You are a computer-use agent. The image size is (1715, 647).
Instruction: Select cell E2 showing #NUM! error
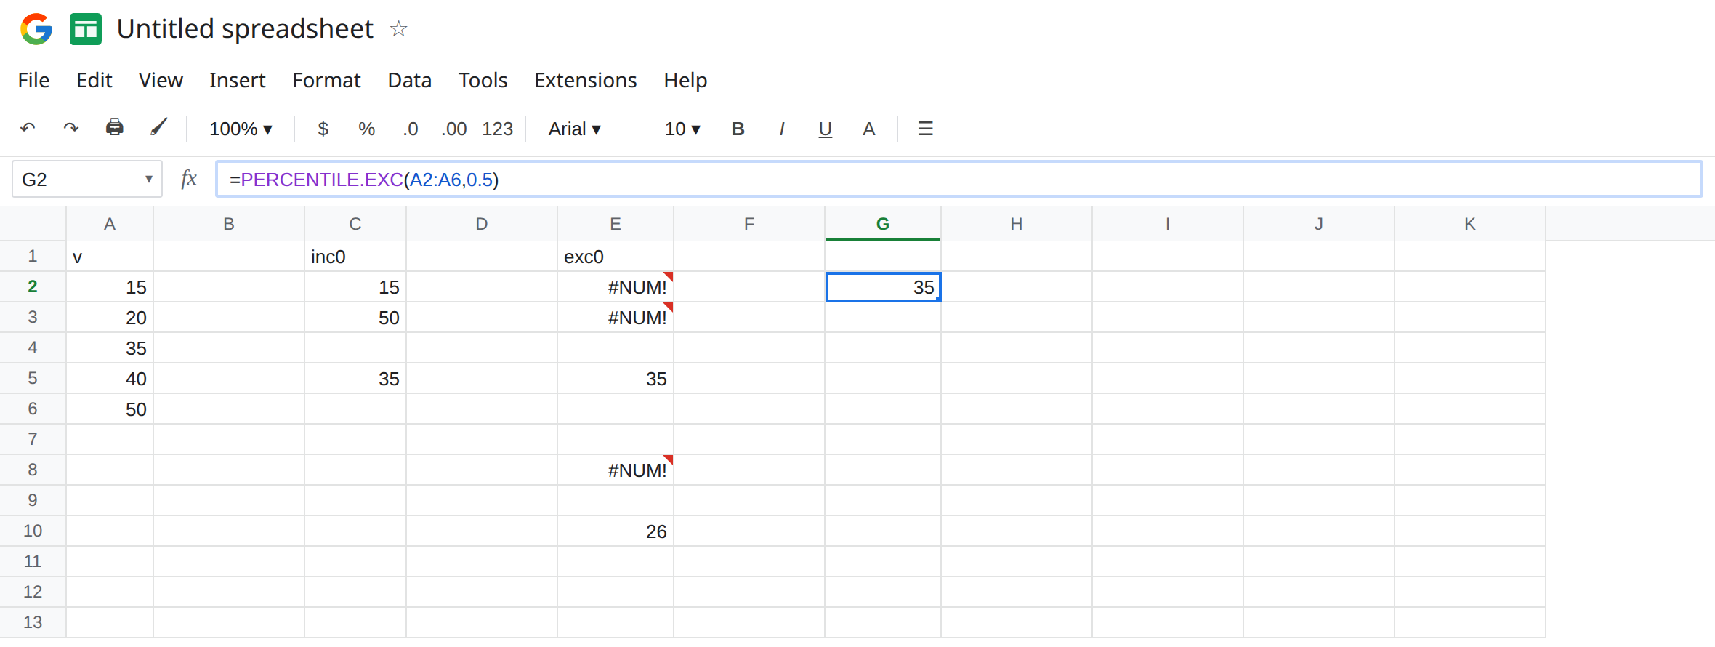(616, 287)
